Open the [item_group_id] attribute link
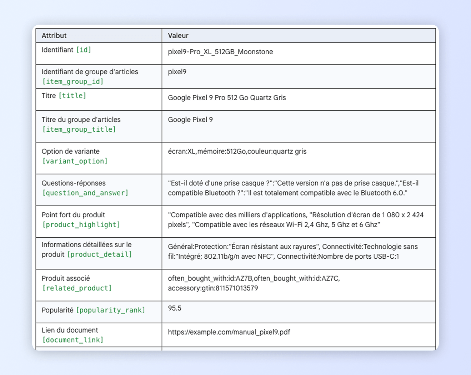471x375 pixels. point(73,81)
